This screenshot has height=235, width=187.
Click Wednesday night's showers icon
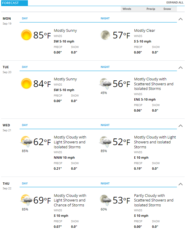(105, 142)
